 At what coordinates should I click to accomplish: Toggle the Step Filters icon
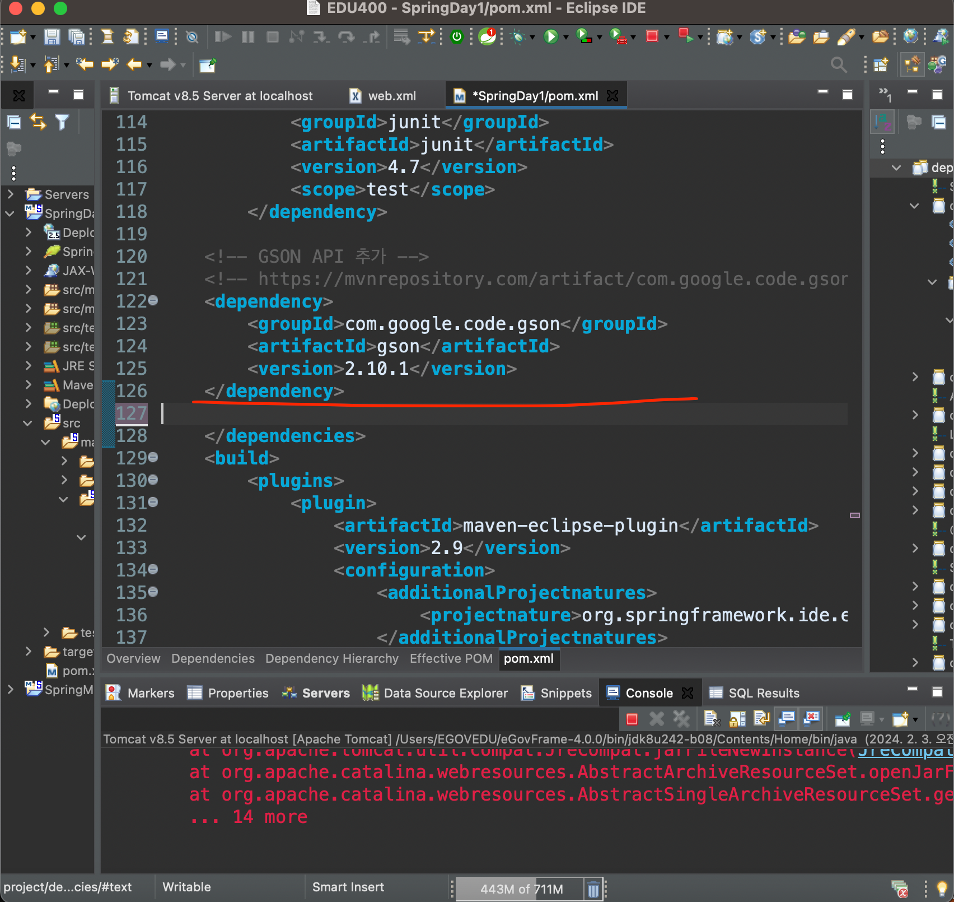(427, 37)
